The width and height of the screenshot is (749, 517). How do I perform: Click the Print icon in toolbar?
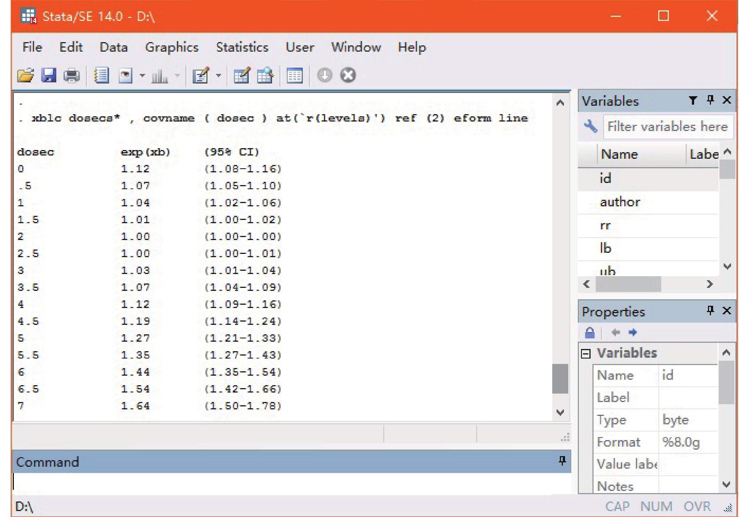pyautogui.click(x=71, y=76)
